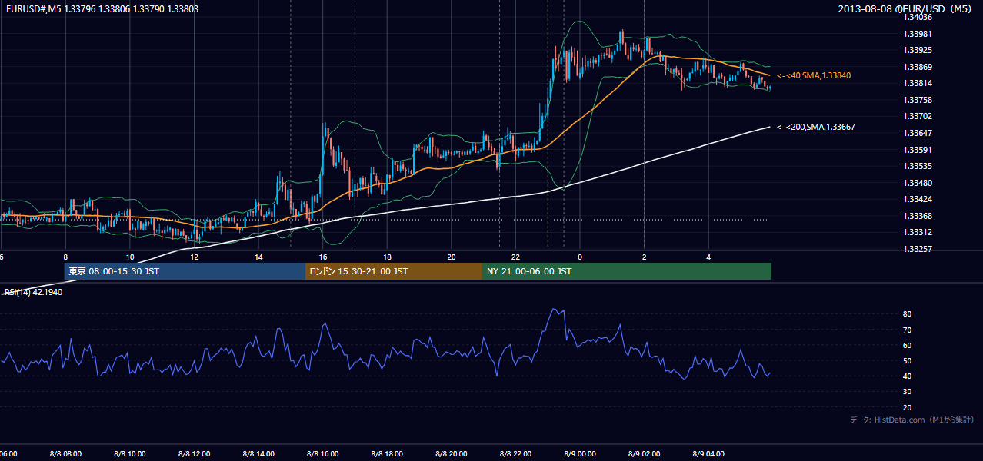Click price axis value 1.33925

(x=917, y=50)
